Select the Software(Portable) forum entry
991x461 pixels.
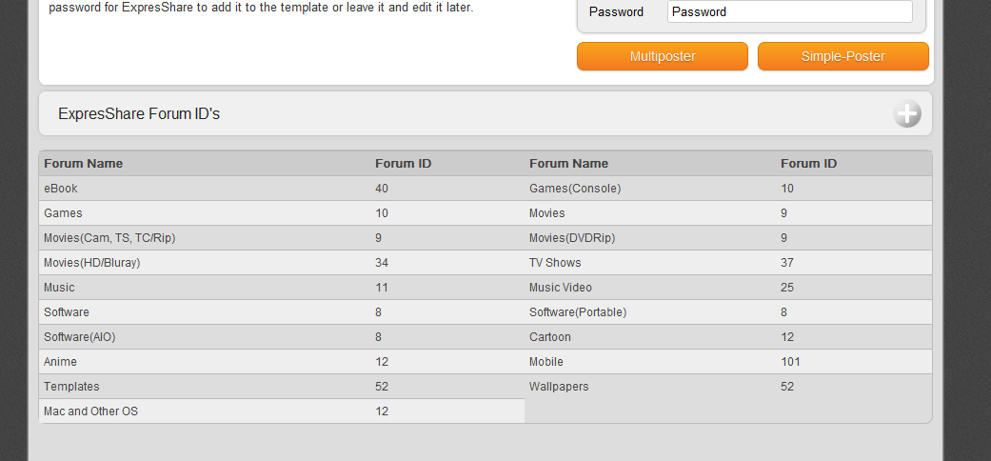pyautogui.click(x=578, y=312)
